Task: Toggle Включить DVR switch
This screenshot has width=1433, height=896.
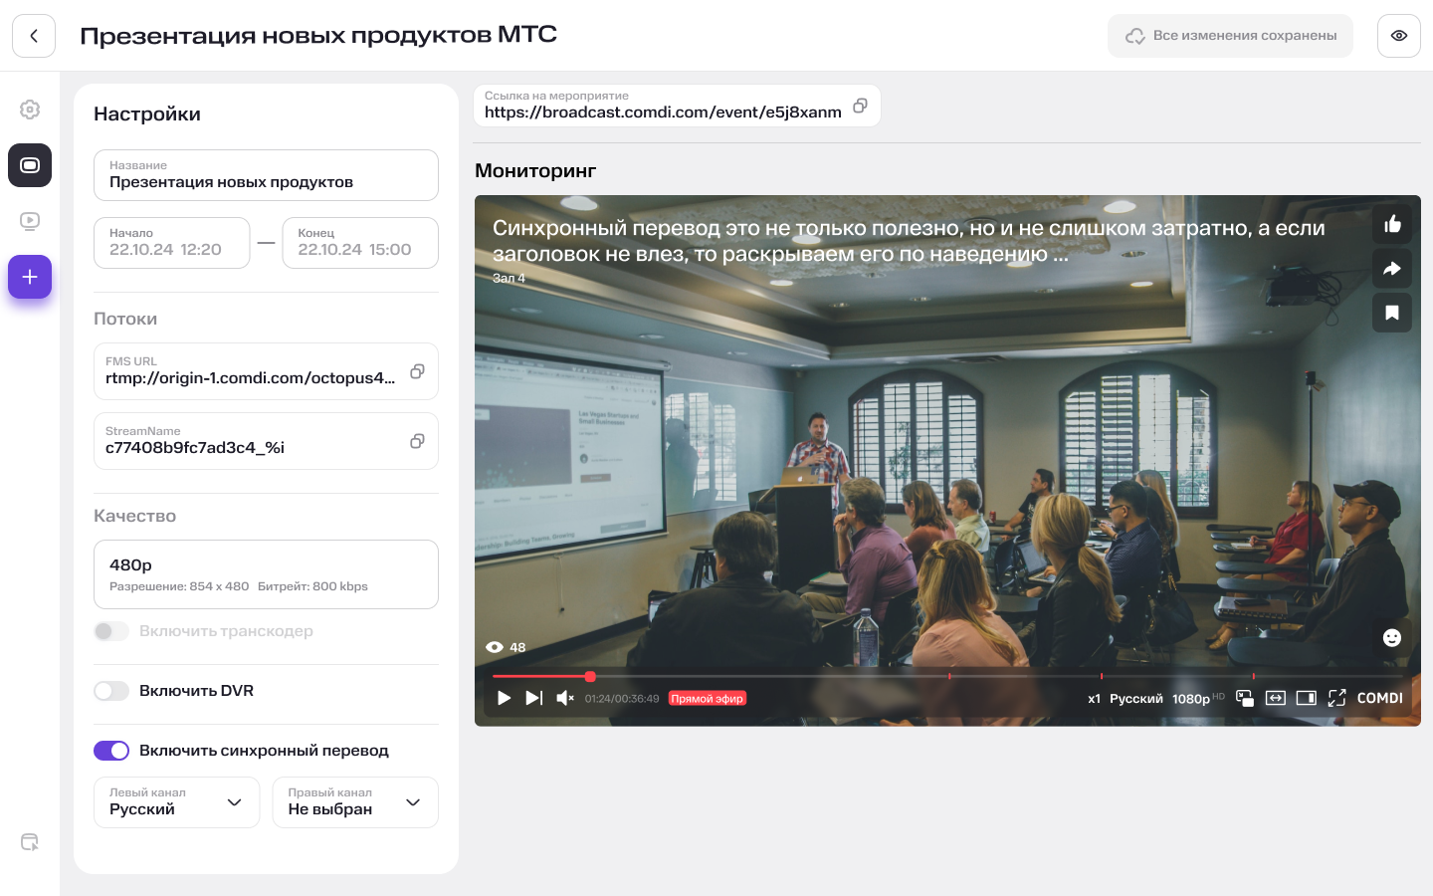Action: (x=111, y=691)
